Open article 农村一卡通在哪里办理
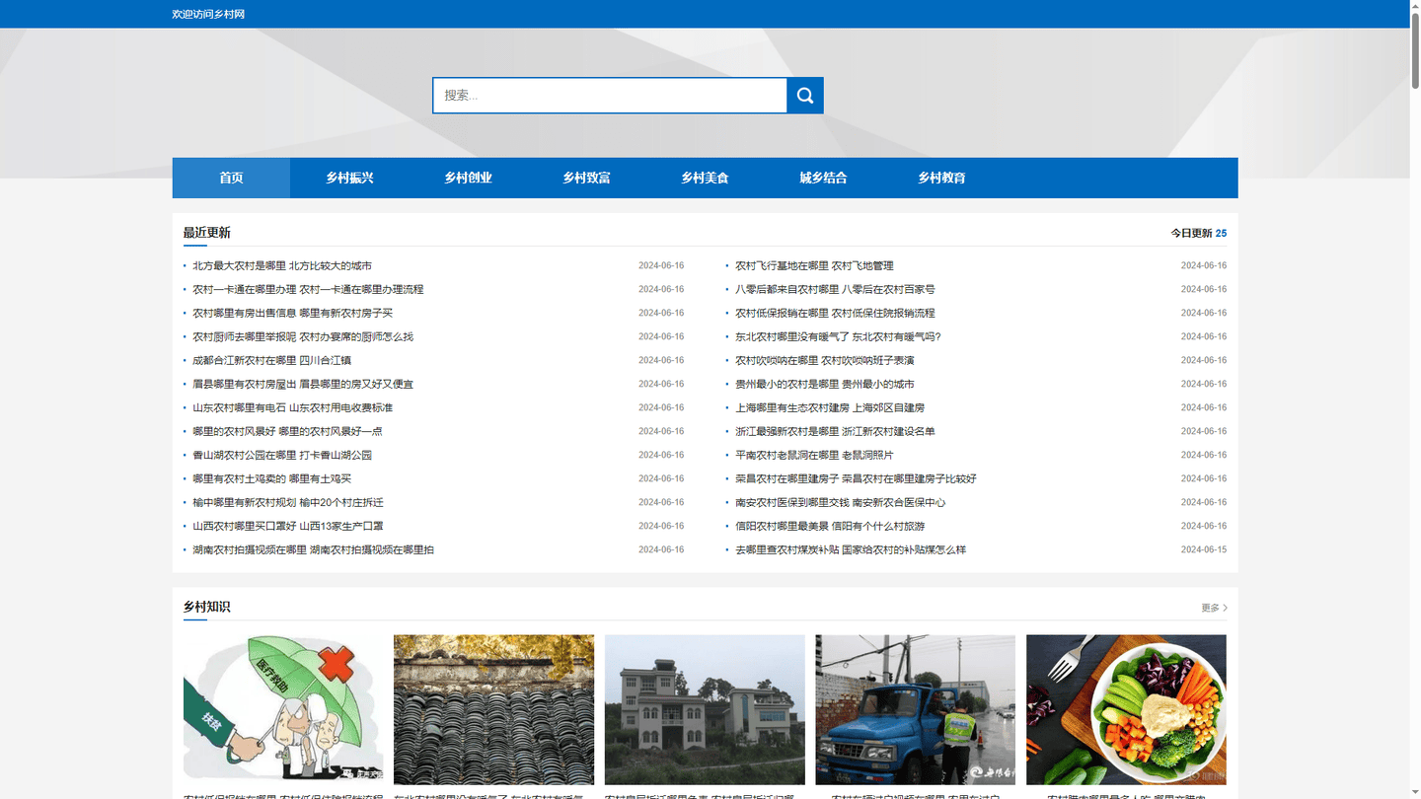This screenshot has width=1421, height=799. 308,289
